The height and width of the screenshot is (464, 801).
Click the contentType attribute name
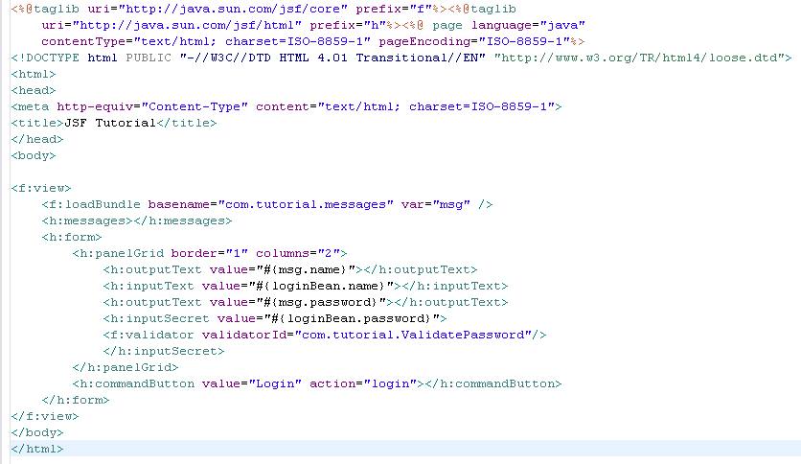tap(83, 42)
